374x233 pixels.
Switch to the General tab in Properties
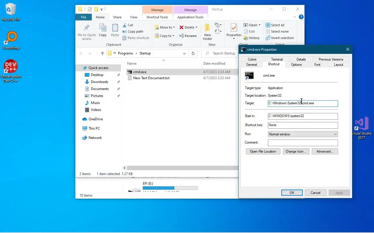(252, 65)
